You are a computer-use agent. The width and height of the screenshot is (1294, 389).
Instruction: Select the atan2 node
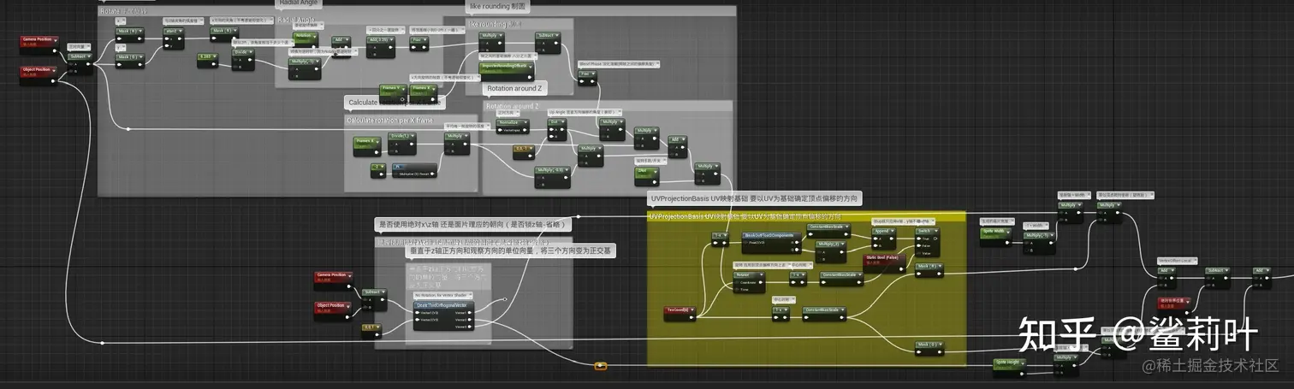point(174,38)
